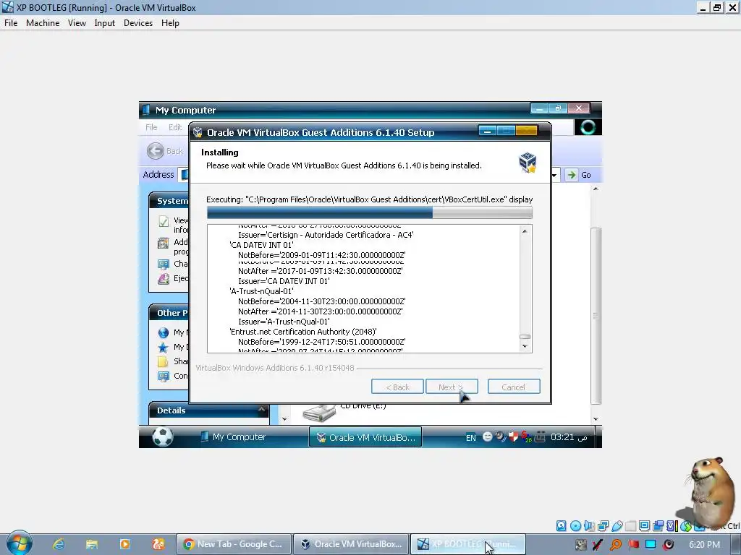Viewport: 741px width, 555px height.
Task: Click 'CA DATEV INT 01' line in install log
Action: [261, 245]
